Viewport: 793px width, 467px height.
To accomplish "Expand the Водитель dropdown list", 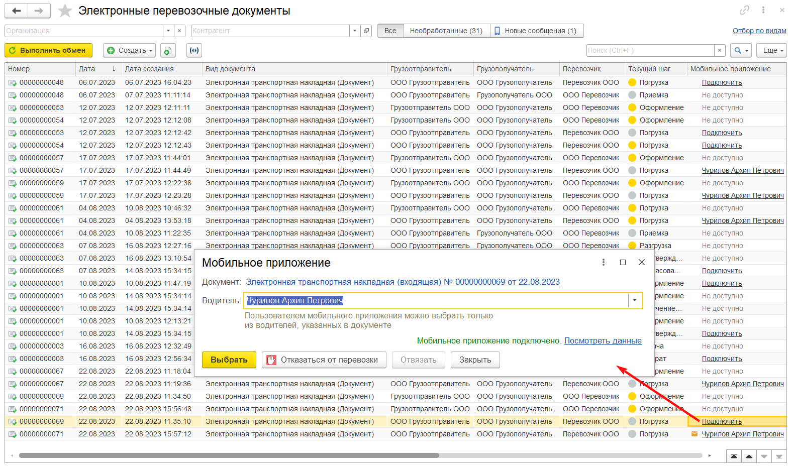I will 635,300.
